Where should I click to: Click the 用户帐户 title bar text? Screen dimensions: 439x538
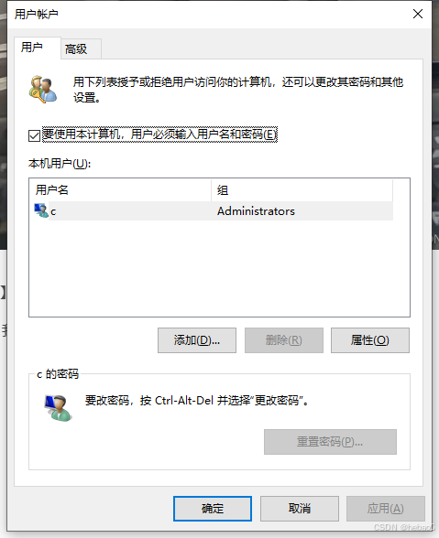pyautogui.click(x=36, y=14)
